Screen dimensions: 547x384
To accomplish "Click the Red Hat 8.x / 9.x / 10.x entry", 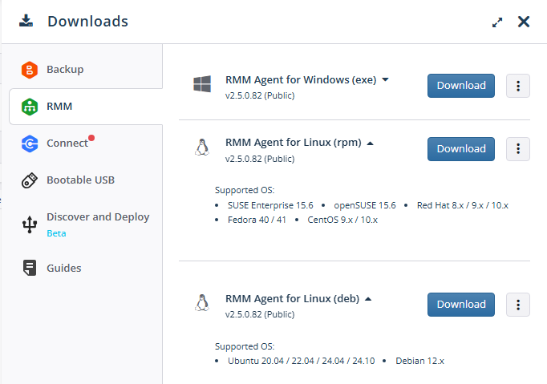I will 463,205.
